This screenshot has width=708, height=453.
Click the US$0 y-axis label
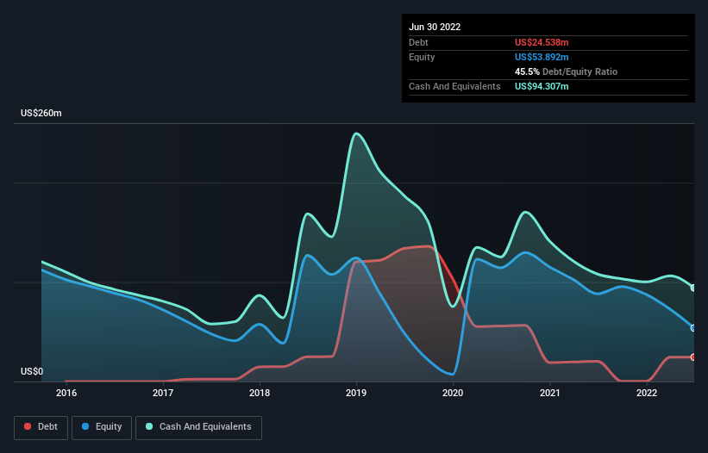click(32, 371)
